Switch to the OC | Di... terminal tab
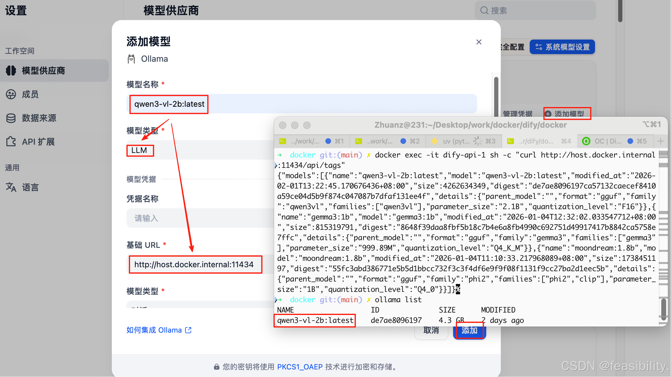Image resolution: width=671 pixels, height=377 pixels. coord(608,141)
